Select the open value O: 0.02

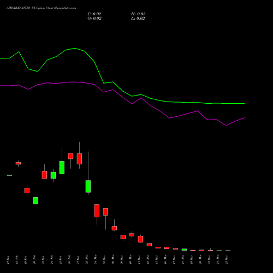[x=94, y=19]
